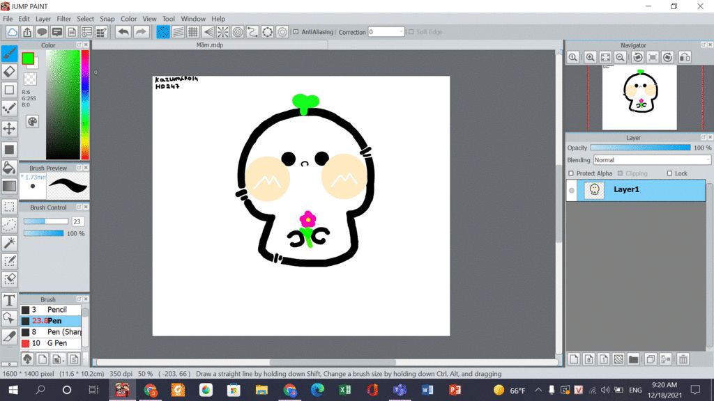
Task: Open the snap settings gear
Action: coord(282,32)
